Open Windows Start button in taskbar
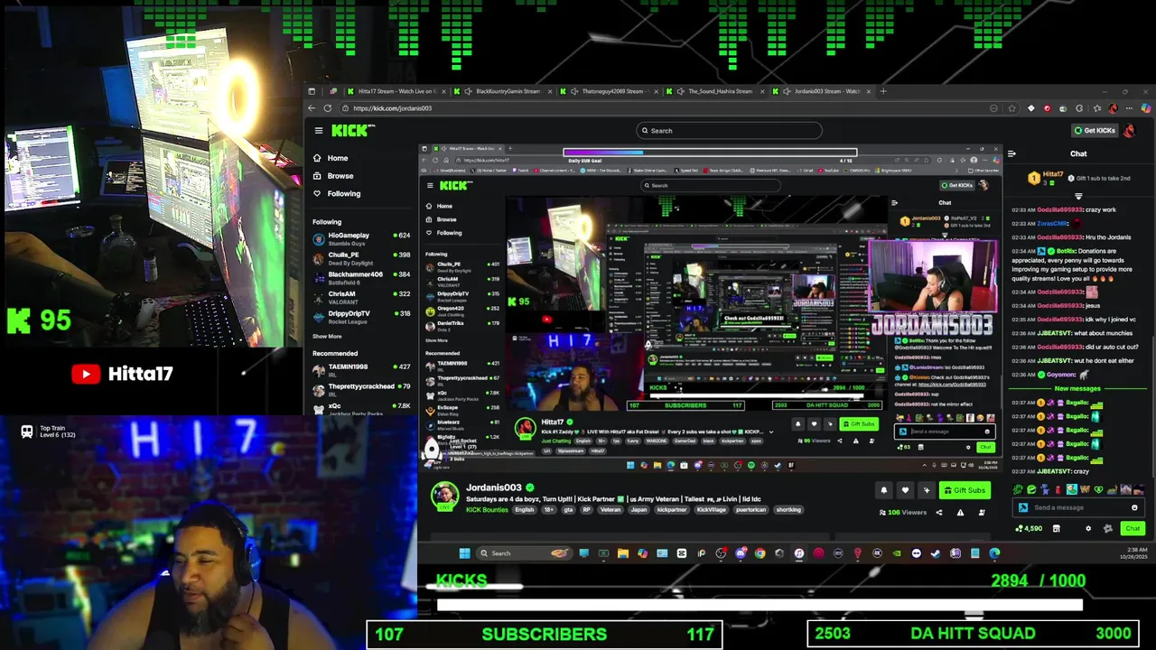 coord(464,553)
